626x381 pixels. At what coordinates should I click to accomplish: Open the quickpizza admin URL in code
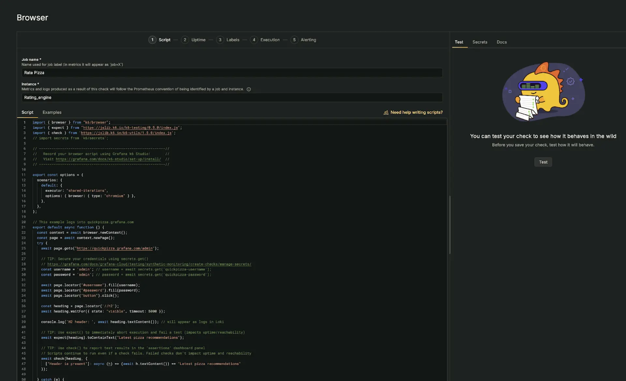coord(114,248)
